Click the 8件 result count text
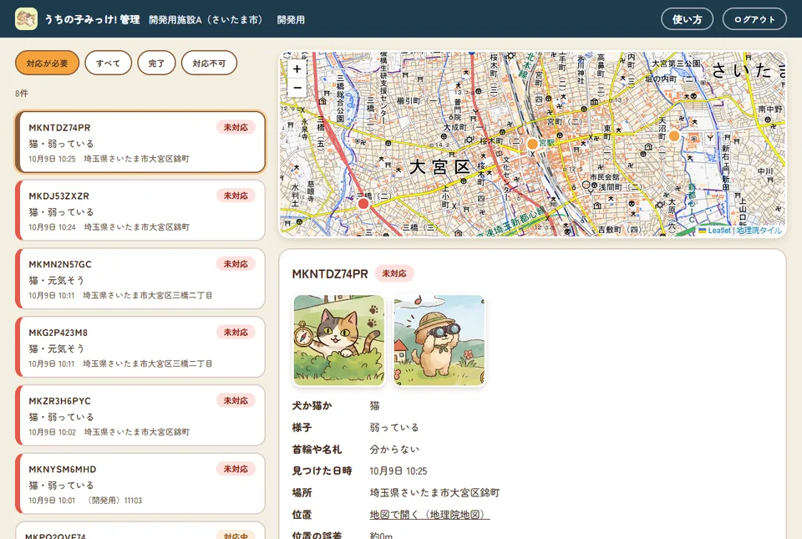Screen dimensions: 802x539 click(x=22, y=93)
